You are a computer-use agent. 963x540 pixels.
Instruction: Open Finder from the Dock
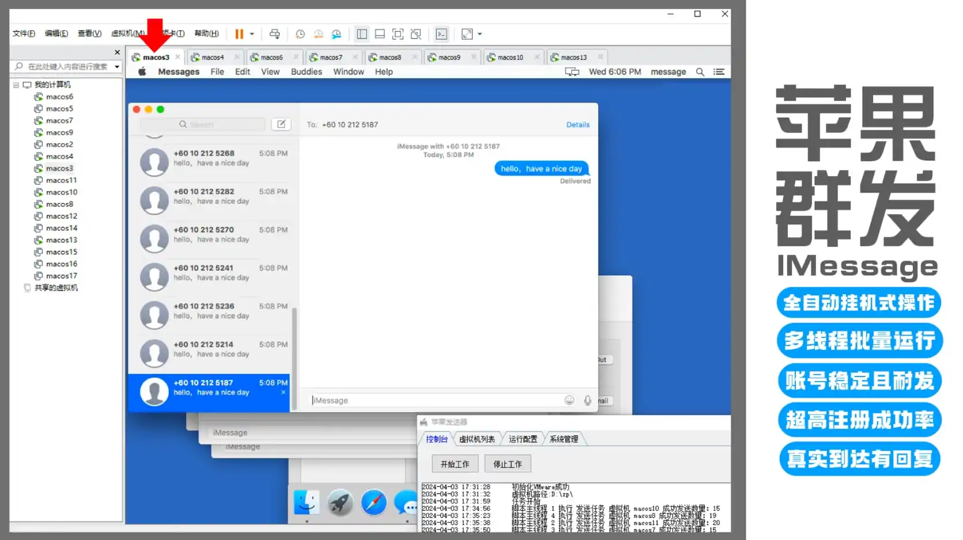coord(306,503)
